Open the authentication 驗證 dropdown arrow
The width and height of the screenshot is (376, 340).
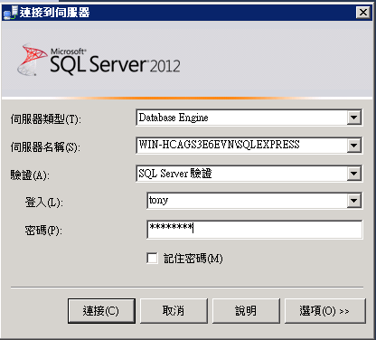click(x=354, y=174)
